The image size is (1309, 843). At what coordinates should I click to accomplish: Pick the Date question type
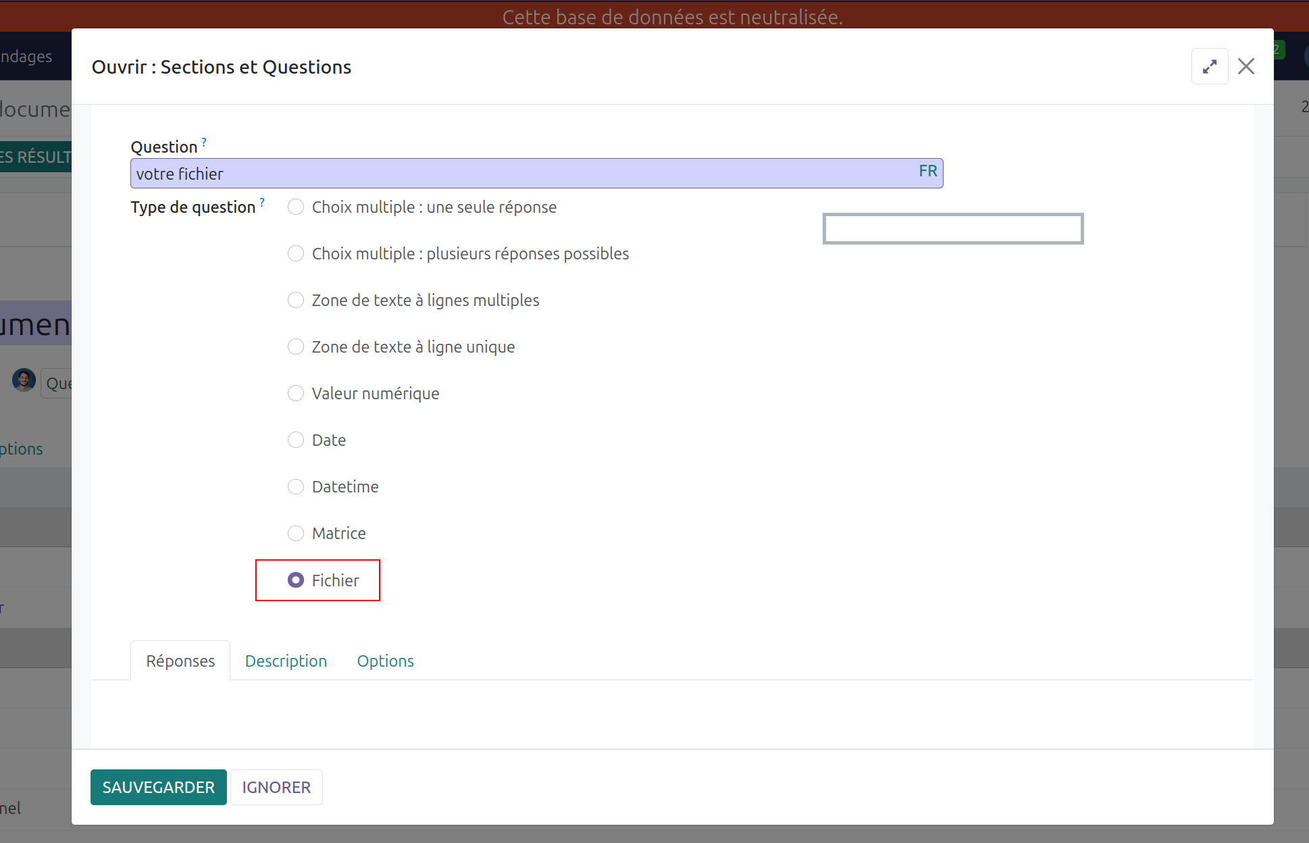coord(296,440)
